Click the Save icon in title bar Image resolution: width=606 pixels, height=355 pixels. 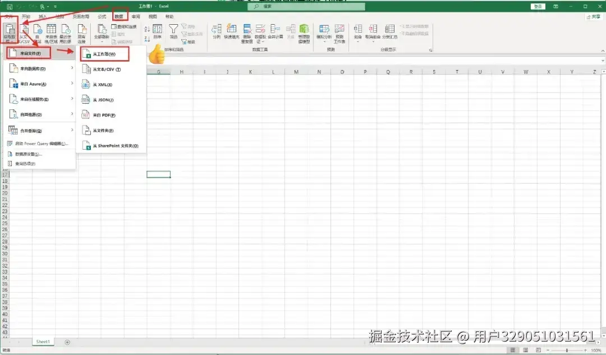[10, 7]
